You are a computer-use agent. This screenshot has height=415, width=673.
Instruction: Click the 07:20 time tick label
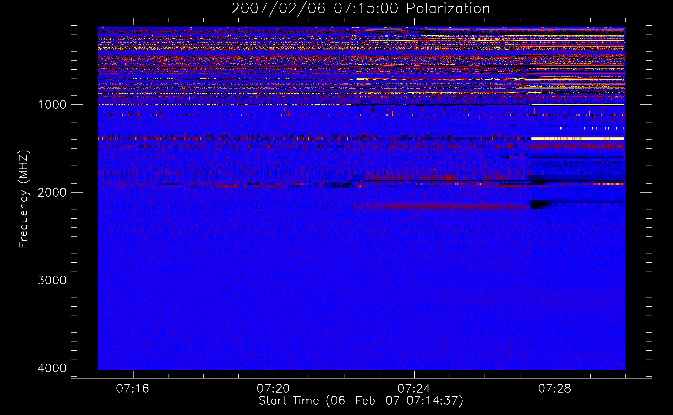[x=273, y=389]
